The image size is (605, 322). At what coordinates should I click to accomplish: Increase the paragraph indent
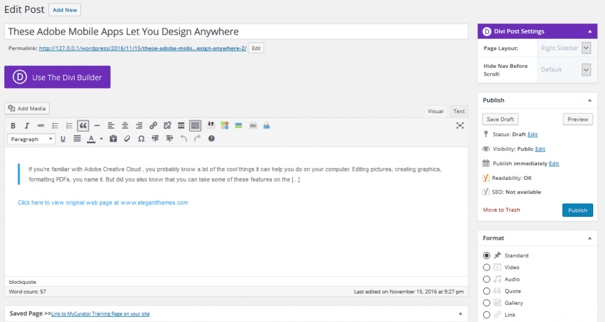(170, 139)
